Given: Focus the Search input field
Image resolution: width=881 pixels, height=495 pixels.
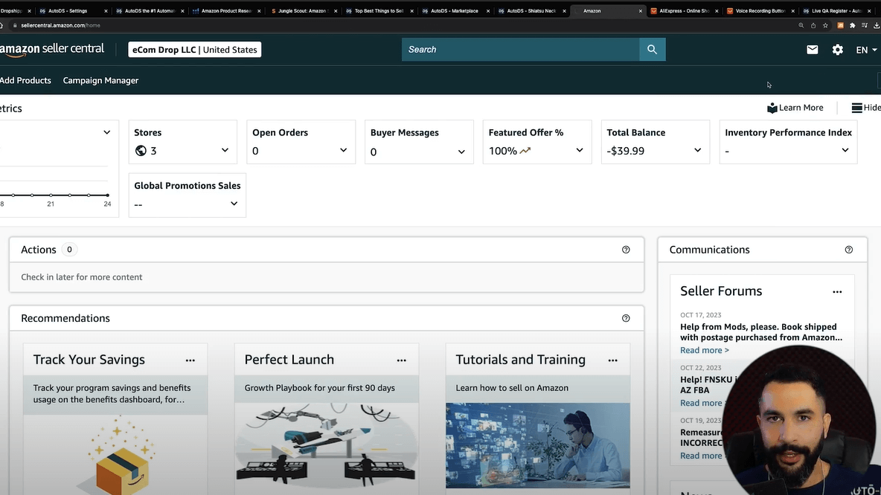Looking at the screenshot, I should pyautogui.click(x=520, y=49).
